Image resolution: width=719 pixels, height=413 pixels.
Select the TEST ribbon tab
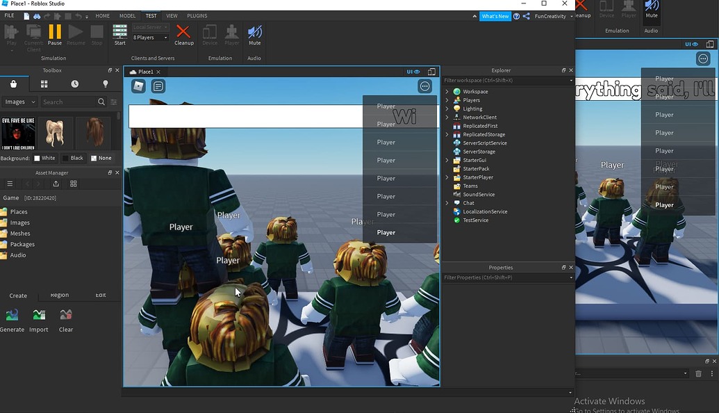pyautogui.click(x=151, y=15)
